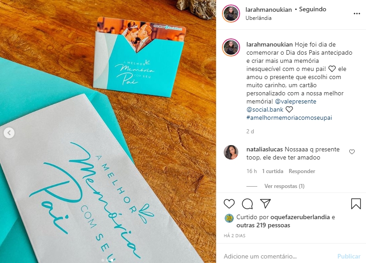The image size is (366, 263).
Task: Open hashtag #amelhormemoriacomoseupai
Action: (x=289, y=117)
